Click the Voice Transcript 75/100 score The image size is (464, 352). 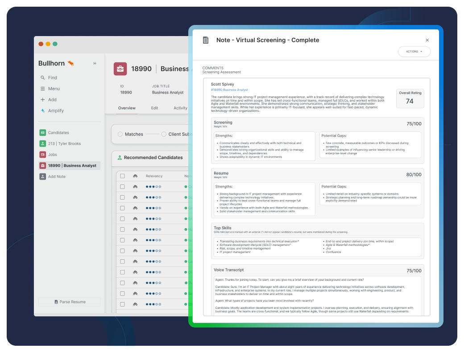point(414,270)
